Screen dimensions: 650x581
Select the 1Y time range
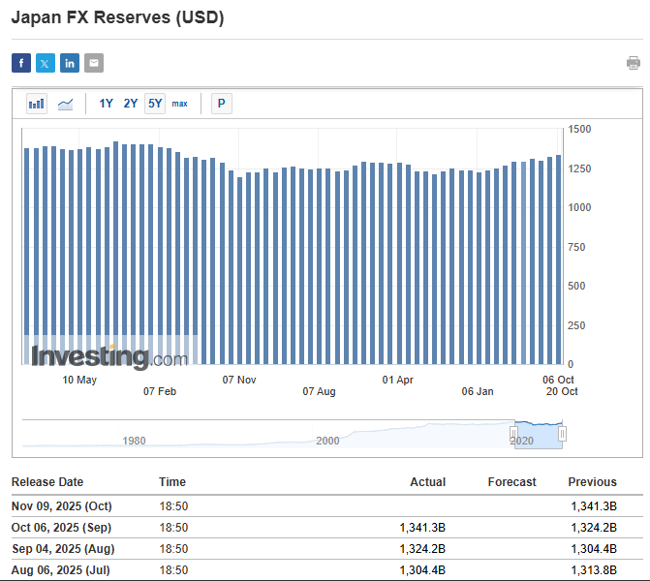tap(107, 104)
